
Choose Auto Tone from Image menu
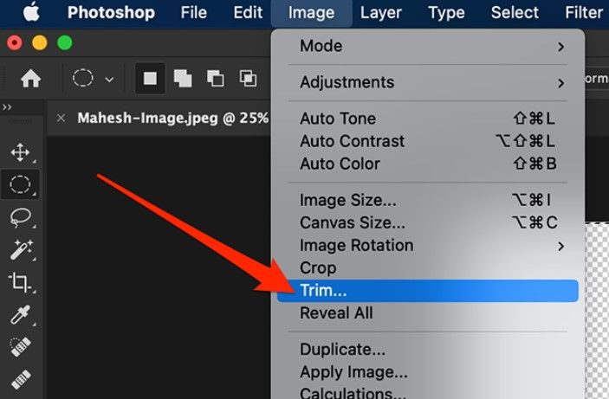[428, 119]
